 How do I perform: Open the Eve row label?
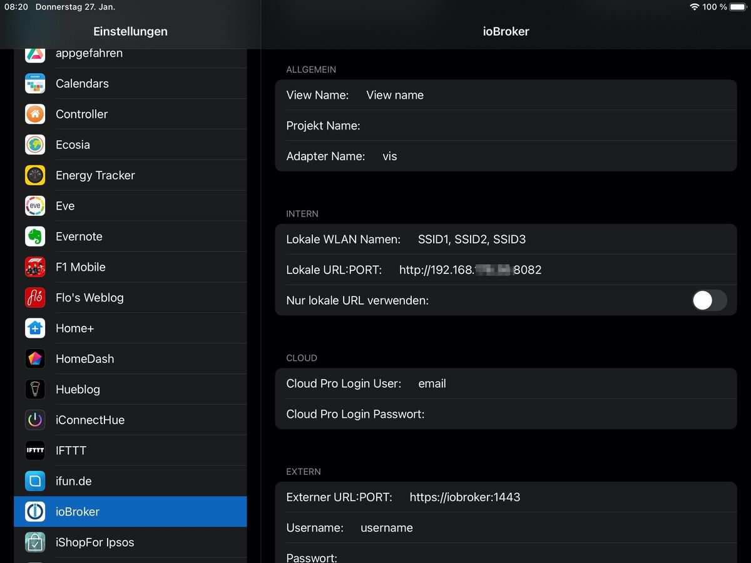[65, 206]
